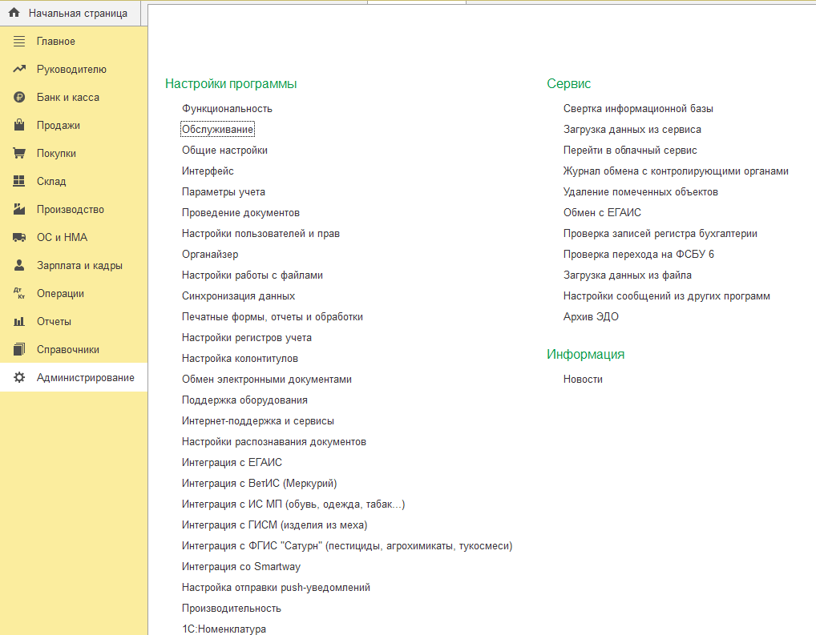Go to the Справочники section
Screen dimensions: 816x635
click(68, 349)
